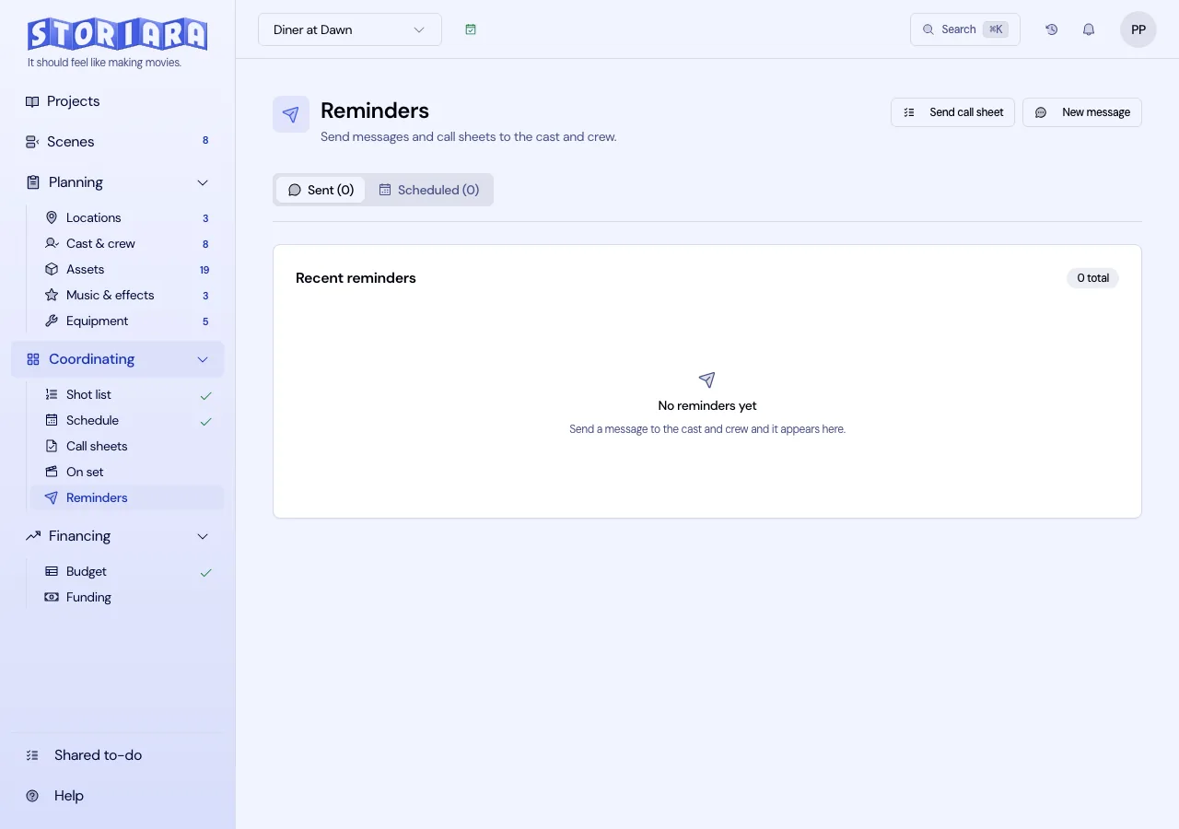
Task: Click the Music & effects star icon
Action: (52, 295)
